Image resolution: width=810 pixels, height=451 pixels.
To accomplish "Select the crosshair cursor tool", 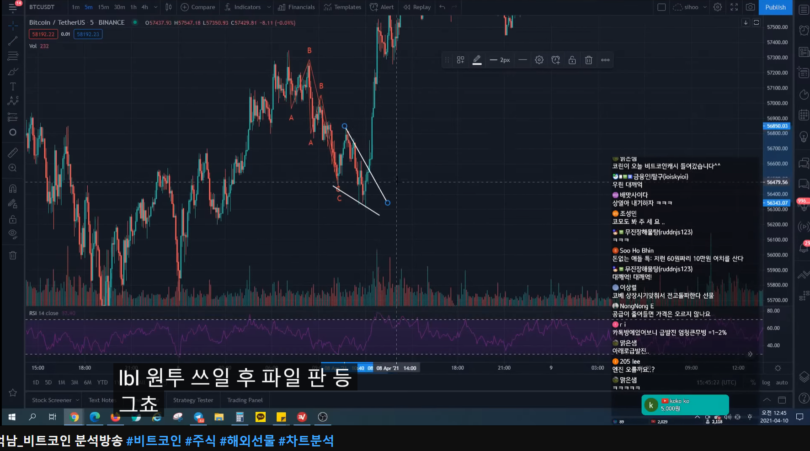I will pyautogui.click(x=13, y=25).
